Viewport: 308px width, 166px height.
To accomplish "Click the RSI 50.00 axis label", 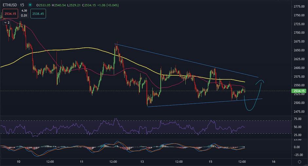I will point(298,127).
